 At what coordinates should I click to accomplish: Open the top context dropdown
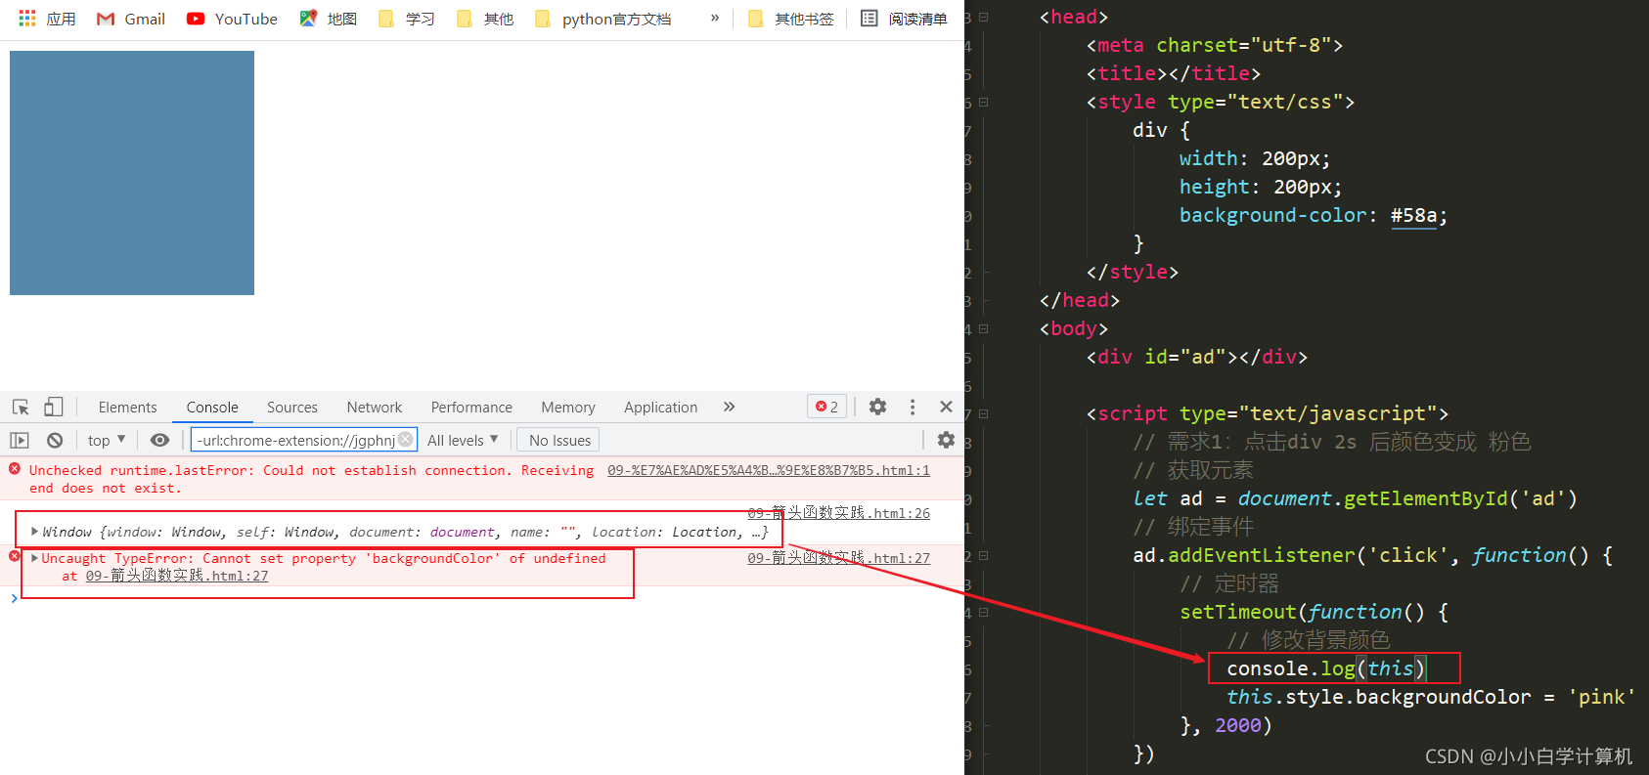pyautogui.click(x=107, y=440)
